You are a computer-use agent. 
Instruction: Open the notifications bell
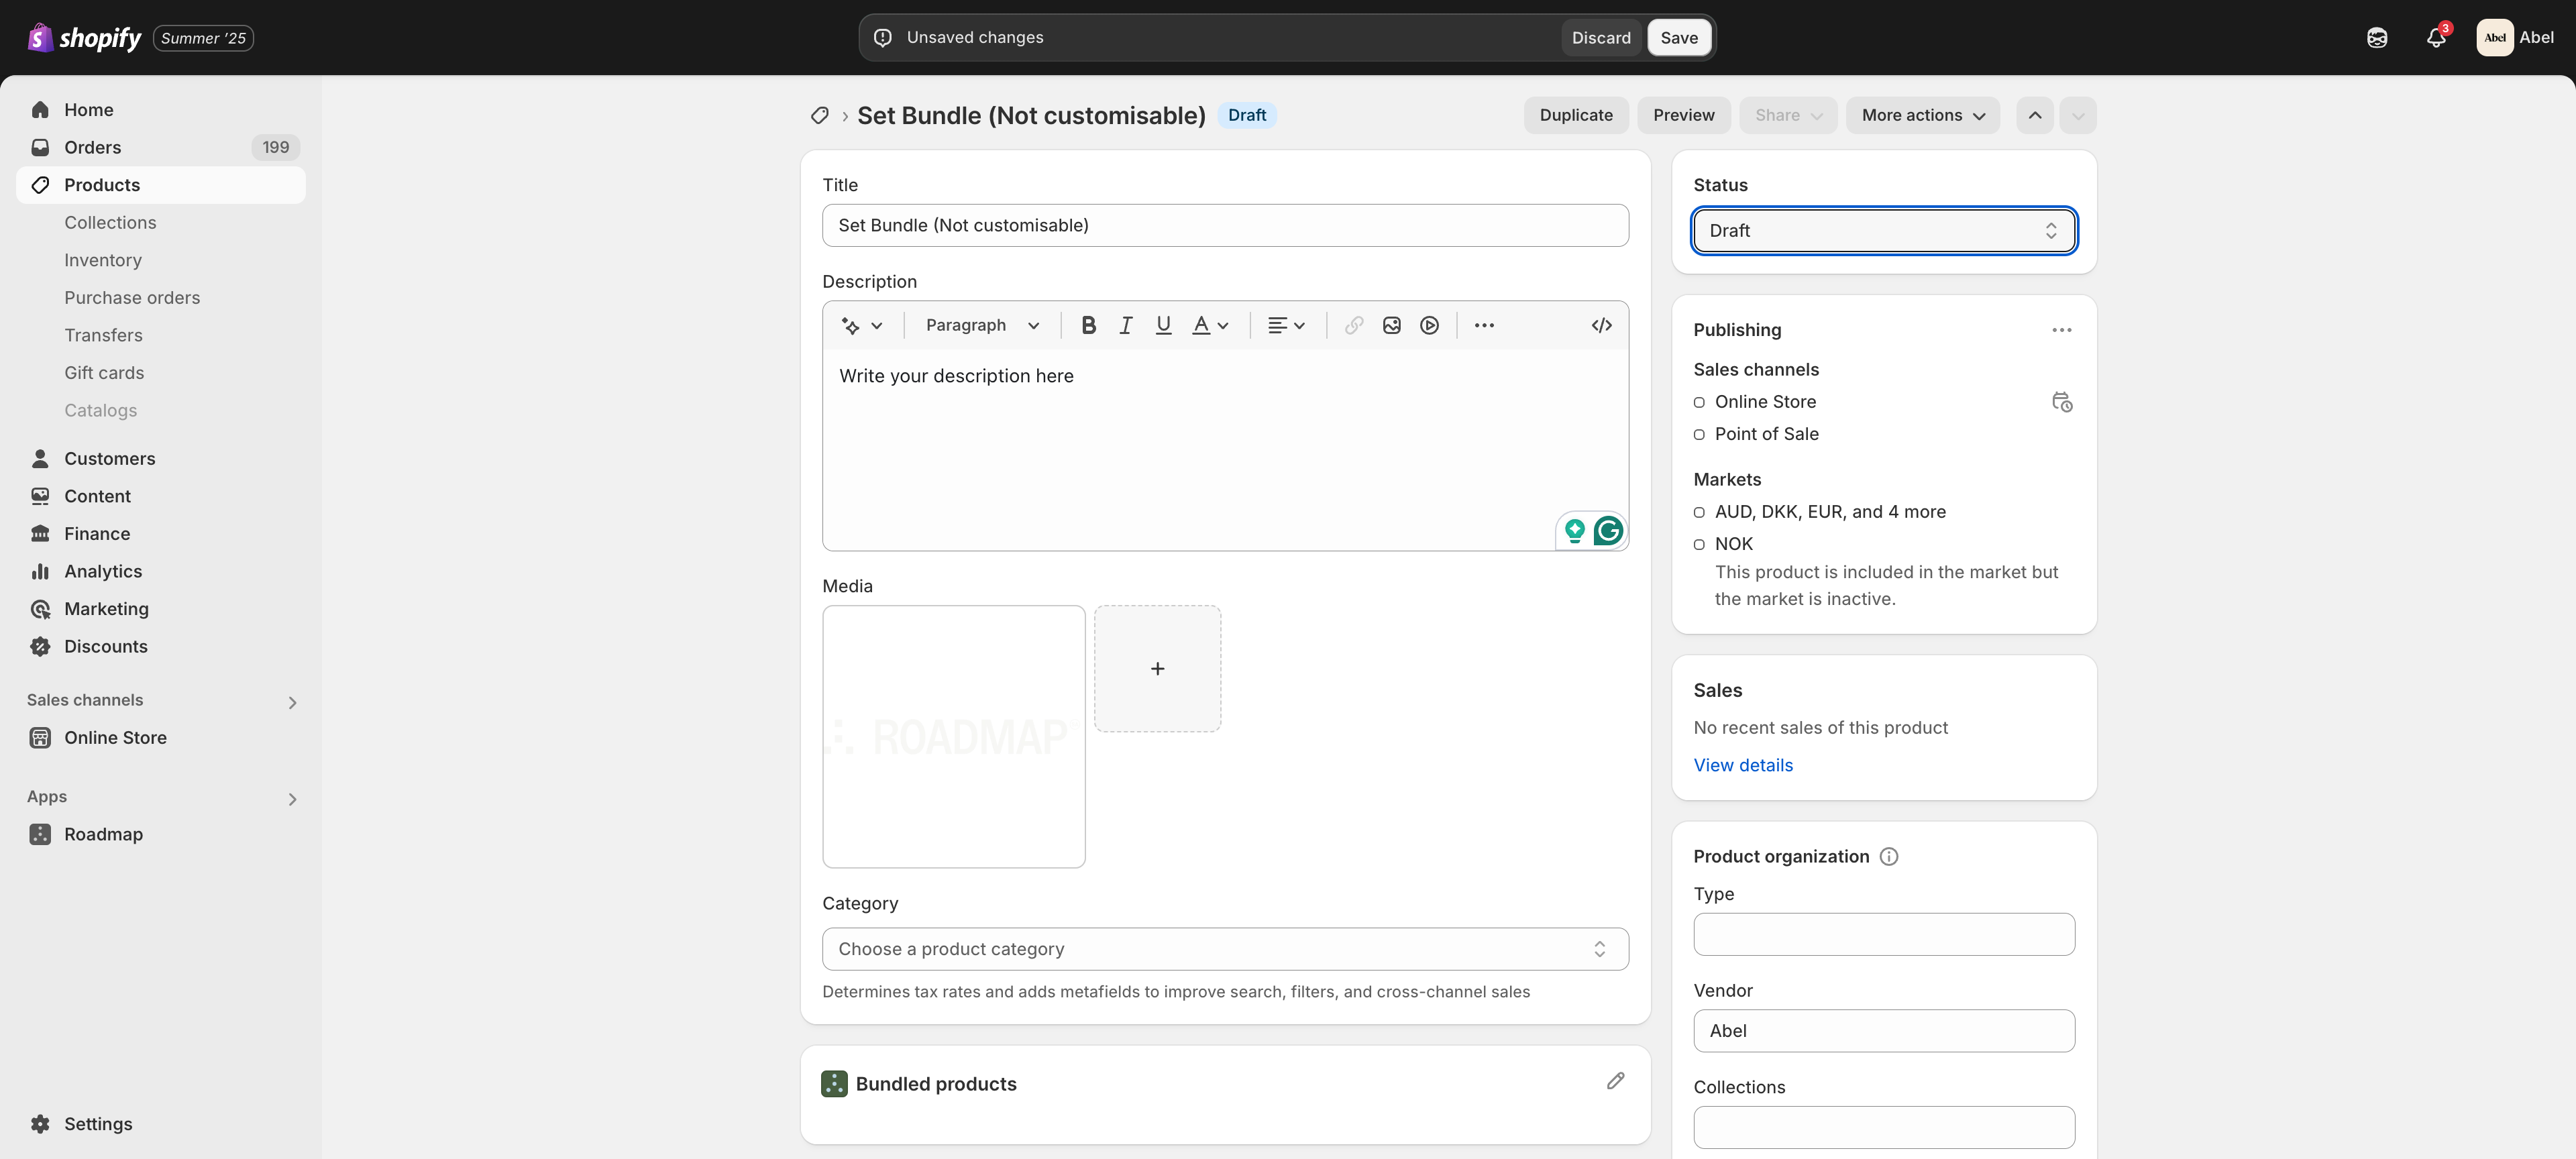click(2435, 38)
